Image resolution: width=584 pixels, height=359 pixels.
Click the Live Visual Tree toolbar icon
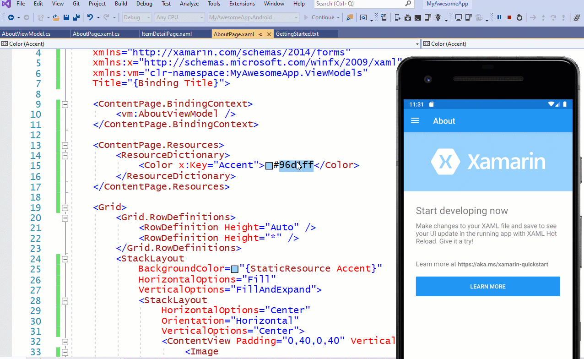(x=363, y=17)
